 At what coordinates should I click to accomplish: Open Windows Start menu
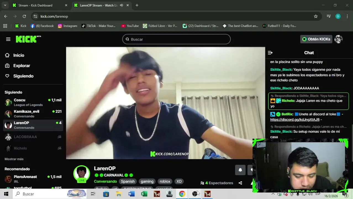point(6,194)
